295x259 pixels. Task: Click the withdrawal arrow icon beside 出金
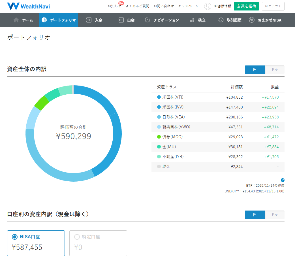tap(121, 20)
